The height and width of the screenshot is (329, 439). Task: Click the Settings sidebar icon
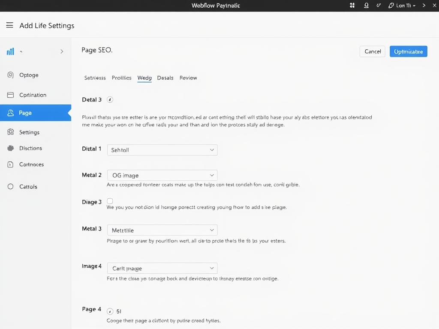(10, 132)
